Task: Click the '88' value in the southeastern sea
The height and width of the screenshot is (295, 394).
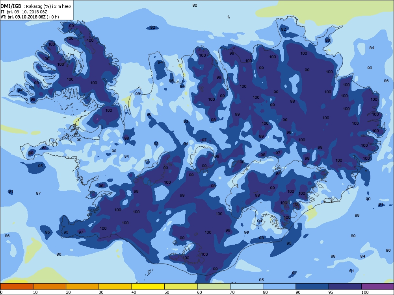Action: point(333,256)
